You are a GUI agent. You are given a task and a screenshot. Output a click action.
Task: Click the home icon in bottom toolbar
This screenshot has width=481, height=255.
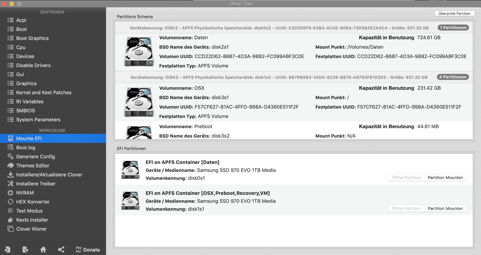(x=43, y=249)
